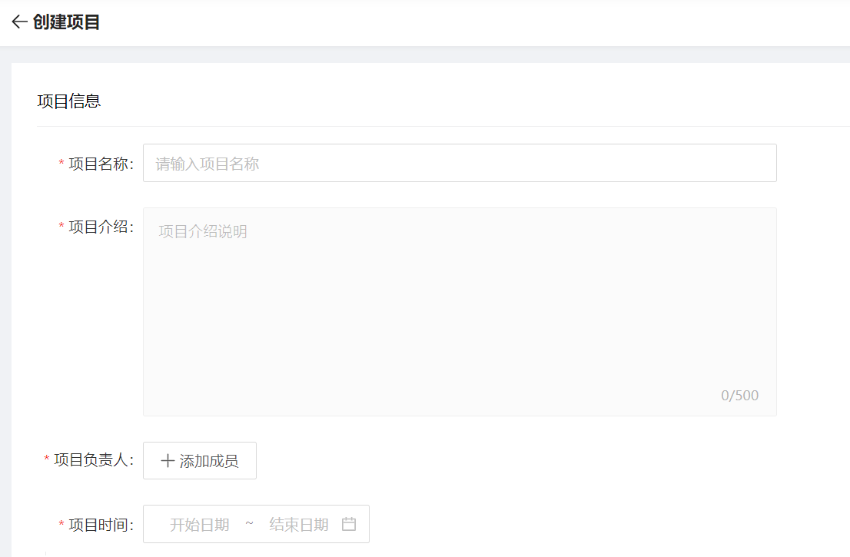Click the 项目介绍 field label
The width and height of the screenshot is (850, 557).
(x=101, y=227)
